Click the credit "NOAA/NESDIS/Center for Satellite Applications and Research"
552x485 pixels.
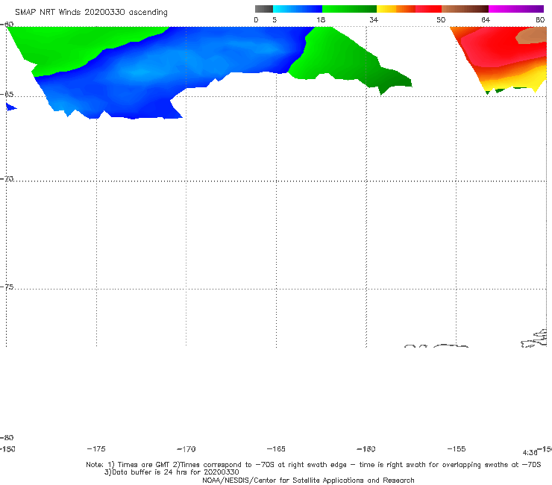tap(308, 480)
